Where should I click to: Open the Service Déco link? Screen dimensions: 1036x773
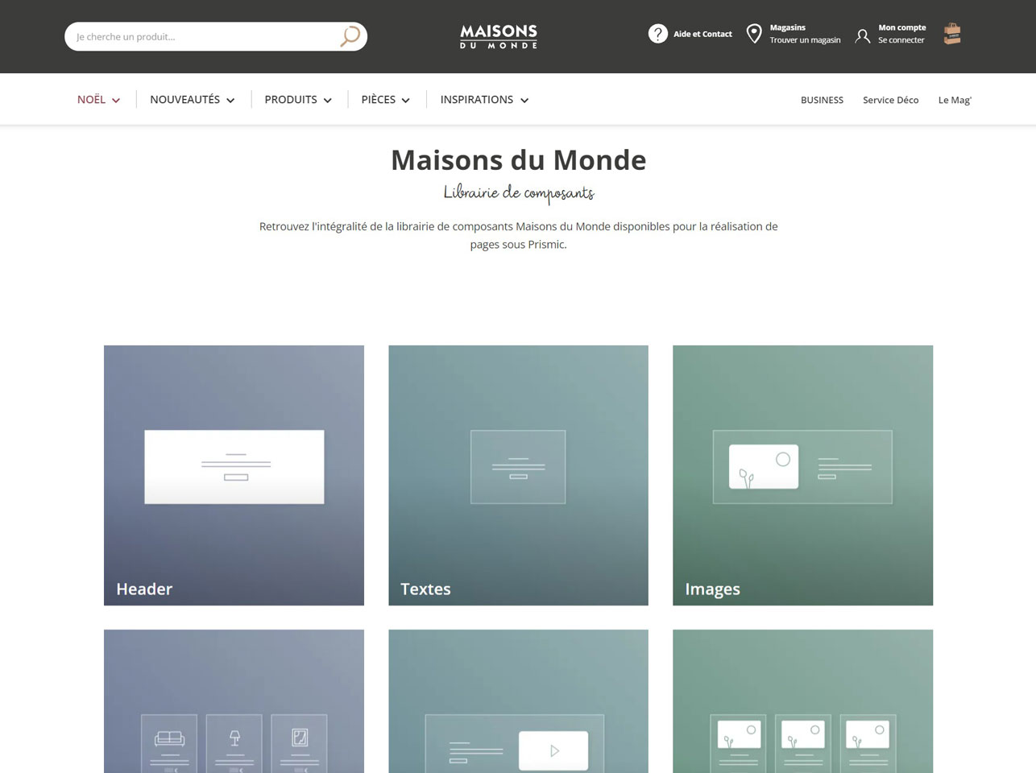pos(890,100)
